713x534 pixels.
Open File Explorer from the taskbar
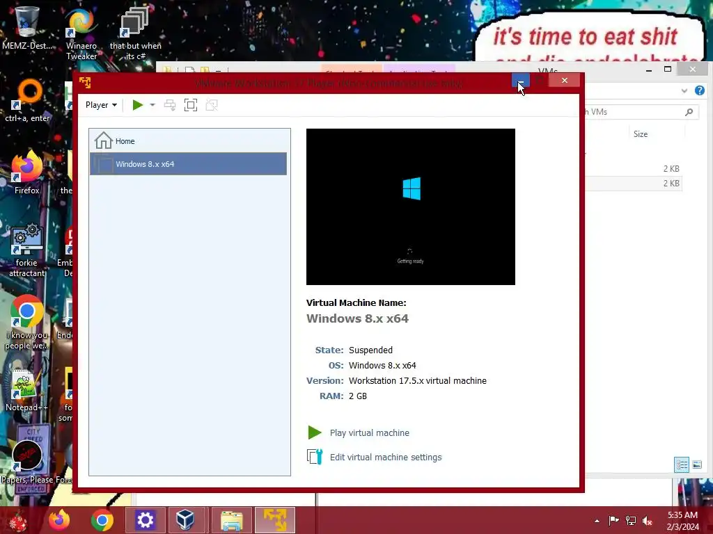tap(231, 520)
